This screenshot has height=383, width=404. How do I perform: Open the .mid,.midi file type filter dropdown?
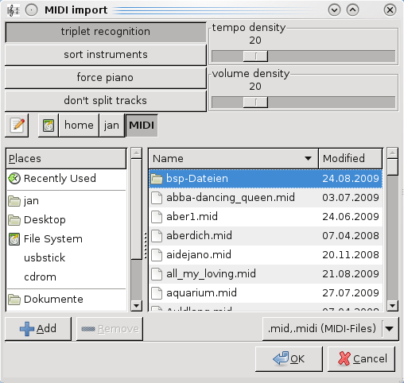[x=331, y=329]
